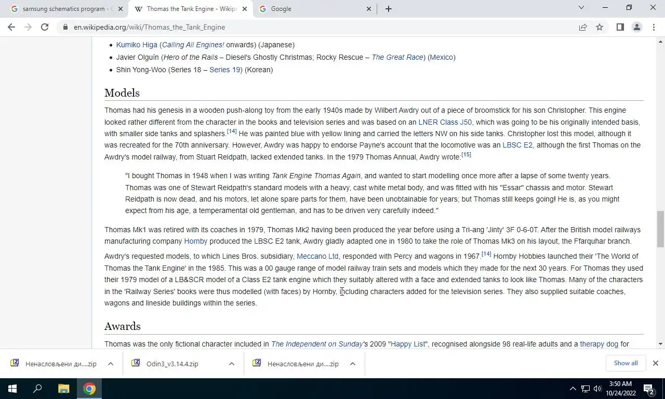Click the Models section heading
Image resolution: width=665 pixels, height=399 pixels.
(x=122, y=93)
